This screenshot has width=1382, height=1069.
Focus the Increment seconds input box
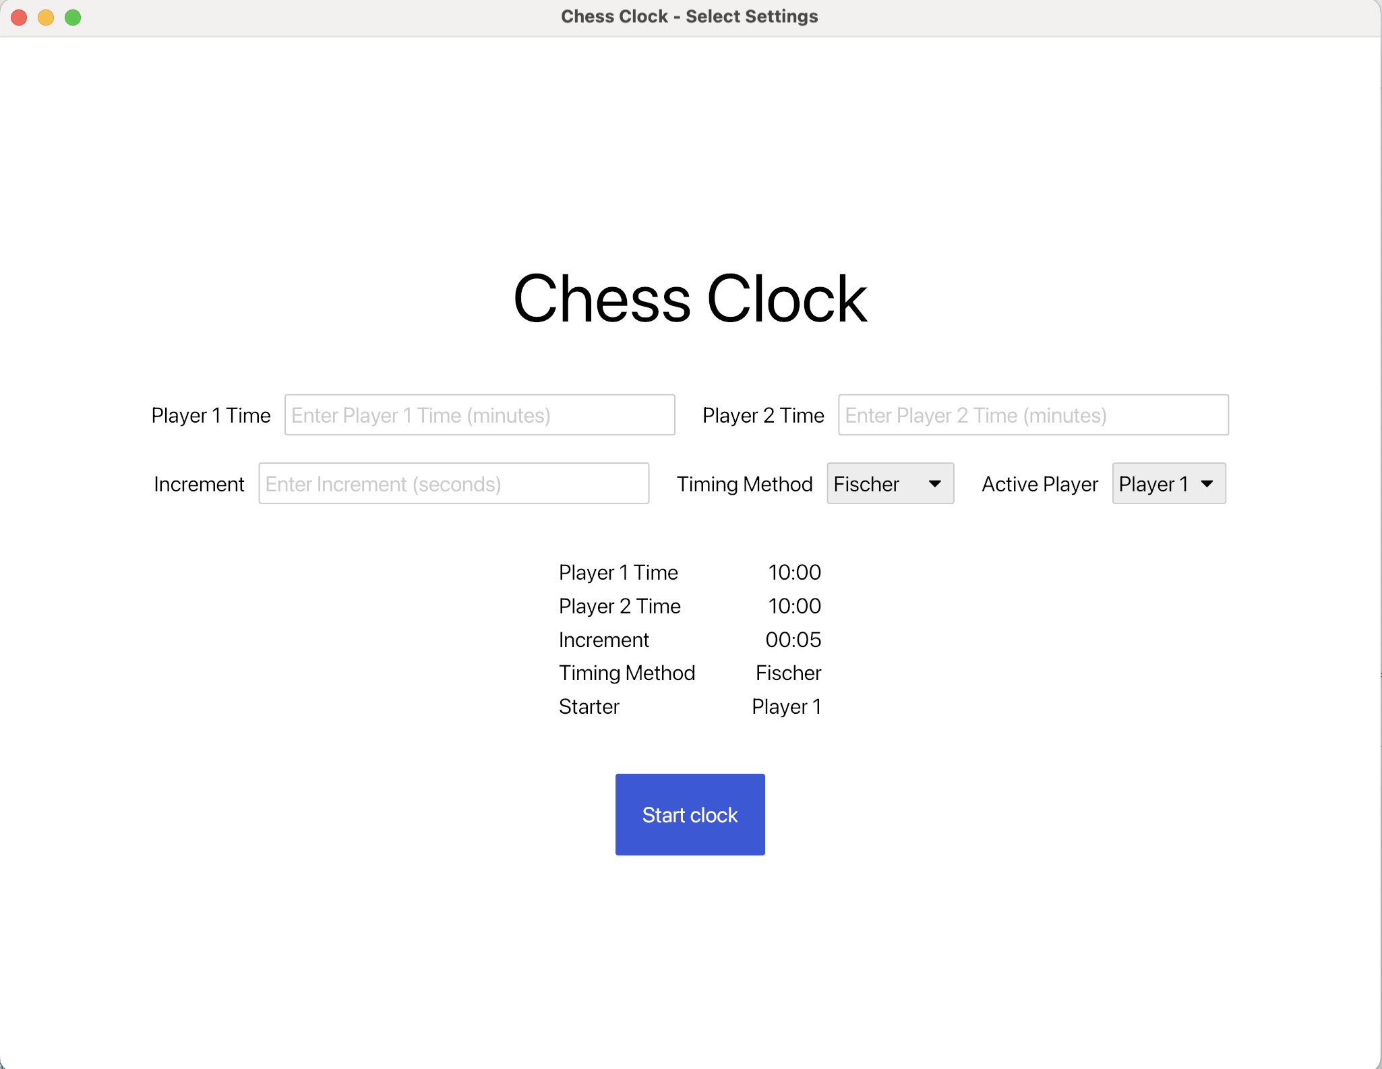tap(453, 484)
